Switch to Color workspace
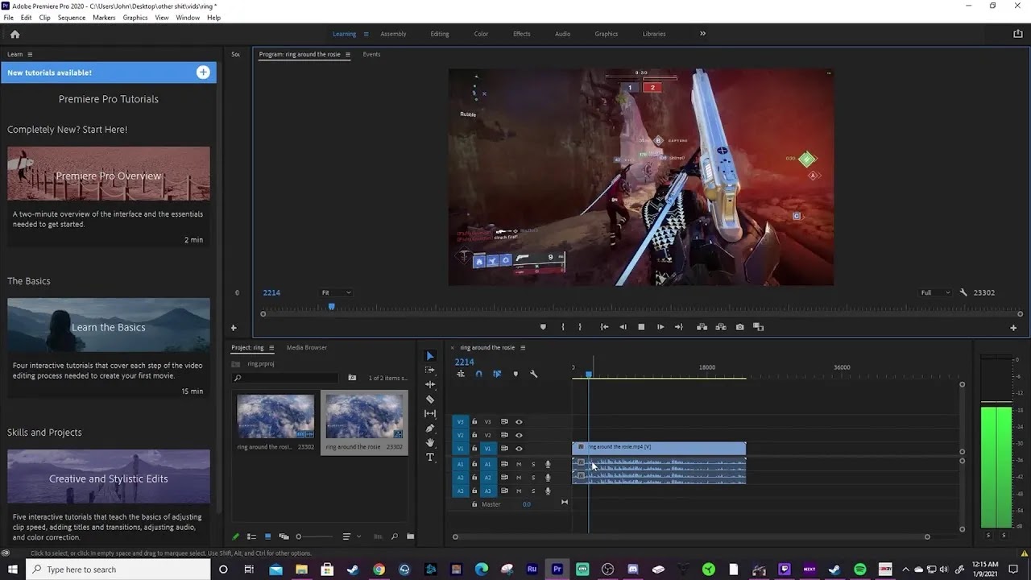 pos(481,34)
